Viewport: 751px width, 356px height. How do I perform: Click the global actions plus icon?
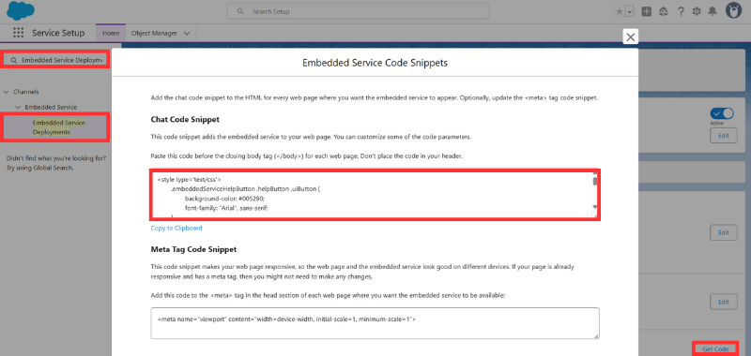coord(647,11)
